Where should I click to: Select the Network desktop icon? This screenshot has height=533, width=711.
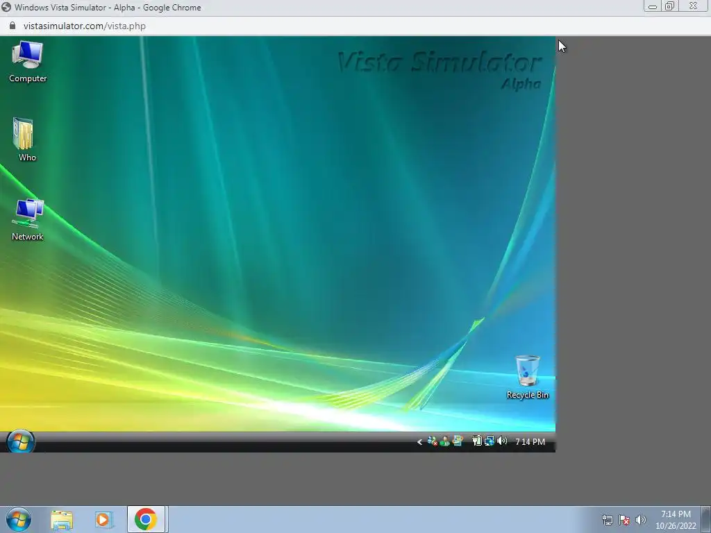(x=27, y=220)
